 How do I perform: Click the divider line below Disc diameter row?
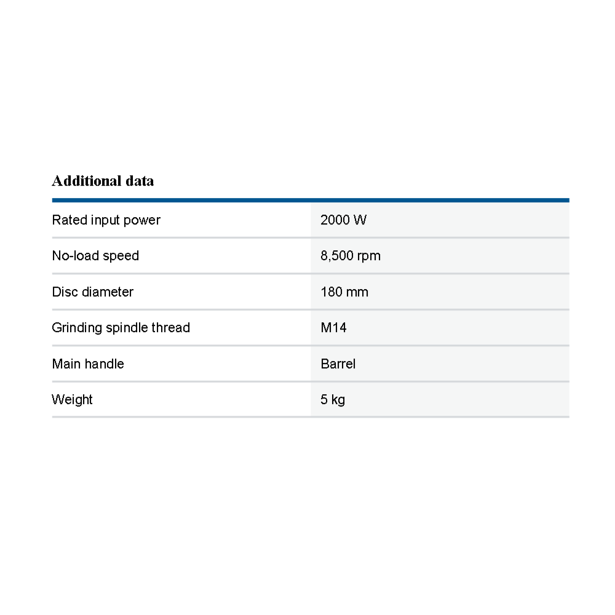point(311,309)
